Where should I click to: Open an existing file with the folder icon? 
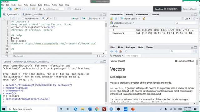tap(16, 9)
